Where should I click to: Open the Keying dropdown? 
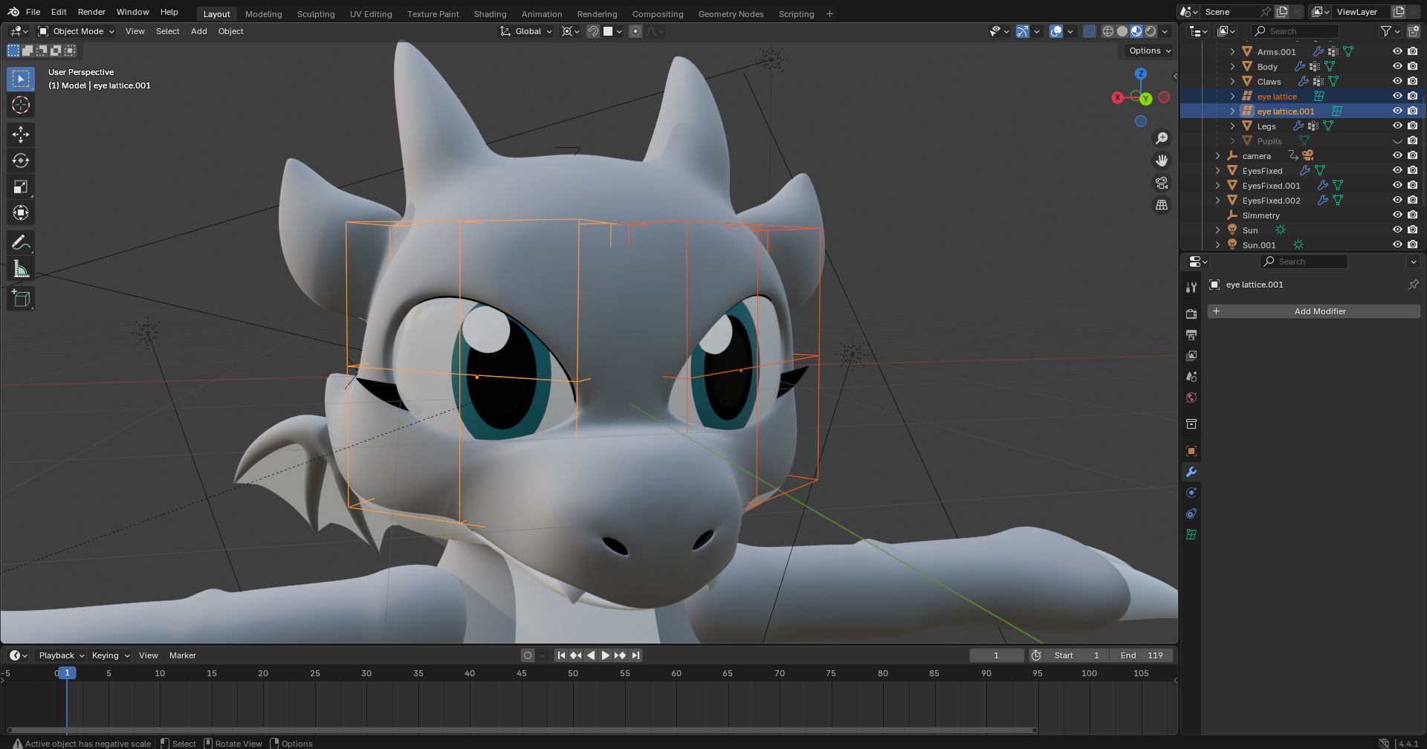[x=110, y=655]
